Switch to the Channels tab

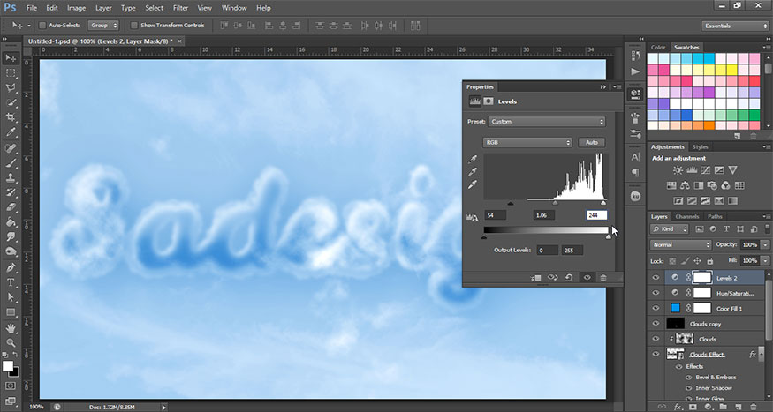click(x=686, y=216)
